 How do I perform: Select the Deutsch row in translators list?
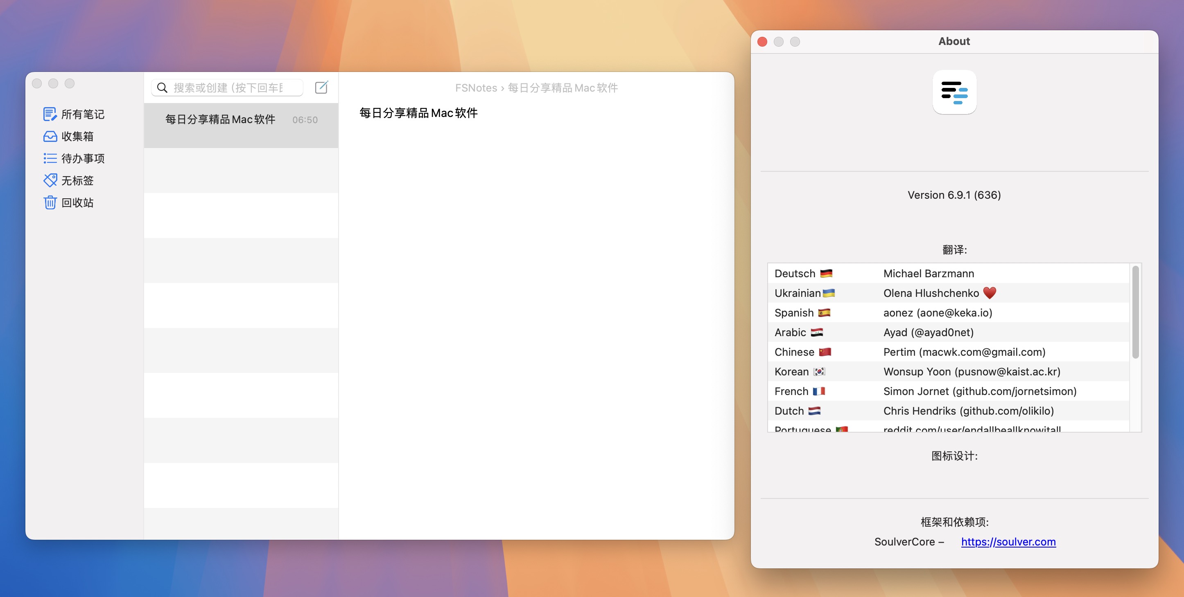948,274
